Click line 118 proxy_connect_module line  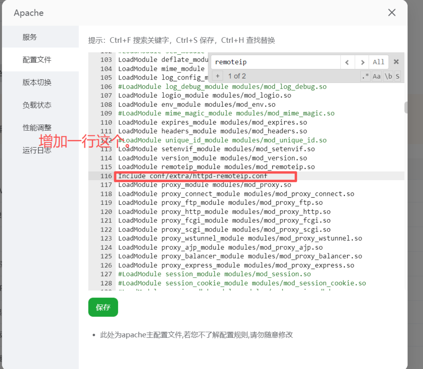click(x=236, y=194)
